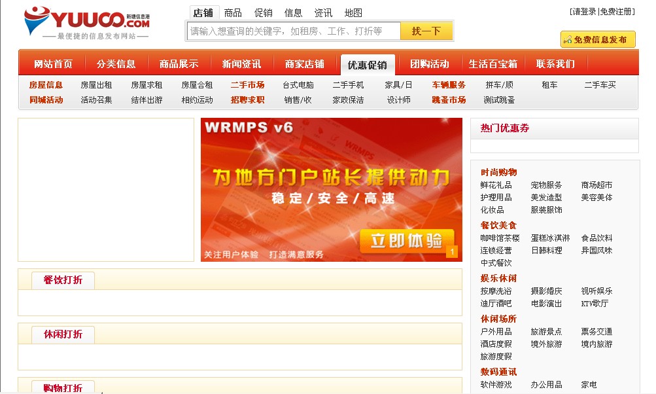
Task: Go to 团购活动 navigation item
Action: tap(429, 64)
